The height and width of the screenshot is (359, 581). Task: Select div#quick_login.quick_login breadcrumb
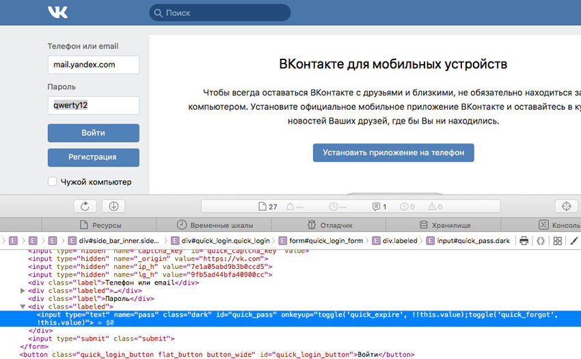point(220,241)
